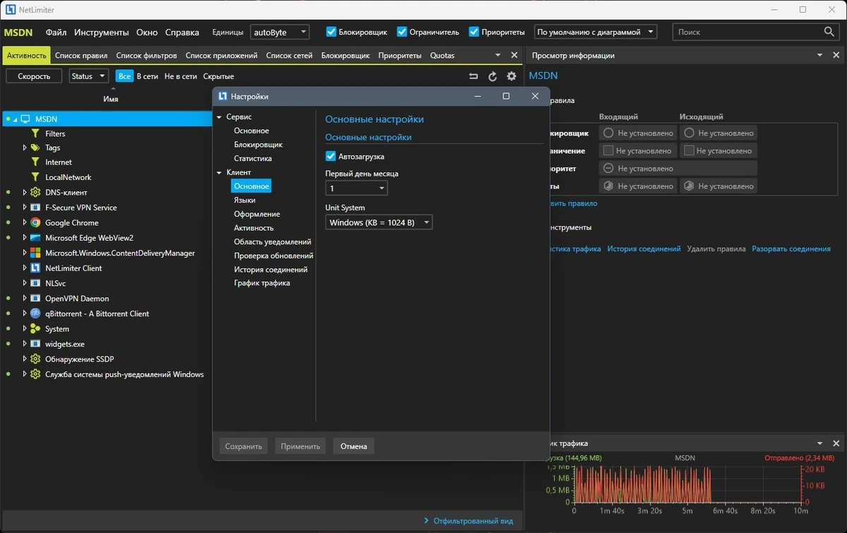This screenshot has height=533, width=847.
Task: Collapse the Клиент tree section
Action: click(x=220, y=172)
